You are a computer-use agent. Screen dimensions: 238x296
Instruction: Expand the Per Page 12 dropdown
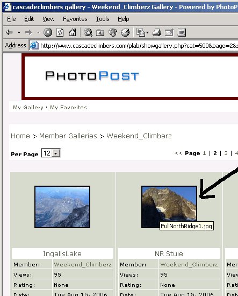tap(51, 153)
